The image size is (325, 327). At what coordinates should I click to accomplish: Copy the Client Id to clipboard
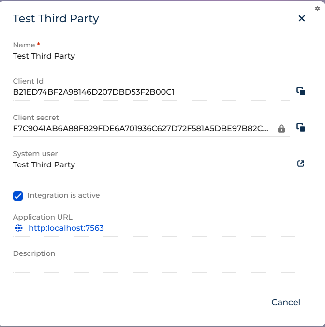tap(301, 91)
